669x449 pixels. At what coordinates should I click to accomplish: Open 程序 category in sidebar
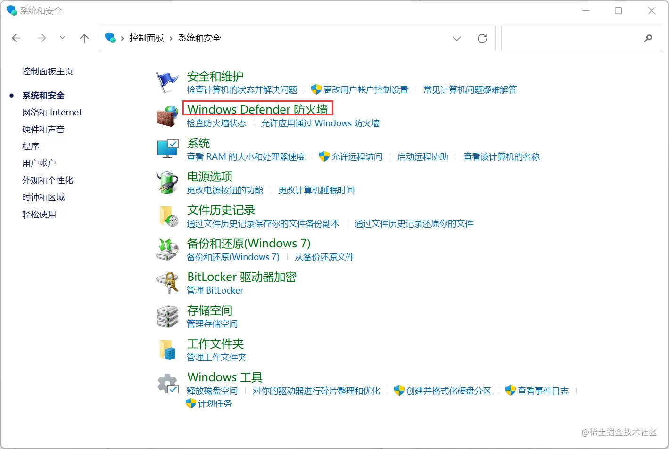tap(31, 147)
